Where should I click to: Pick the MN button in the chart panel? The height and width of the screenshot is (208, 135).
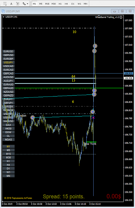[9, 176]
